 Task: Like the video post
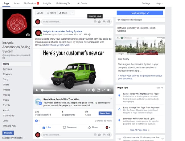pos(47,127)
